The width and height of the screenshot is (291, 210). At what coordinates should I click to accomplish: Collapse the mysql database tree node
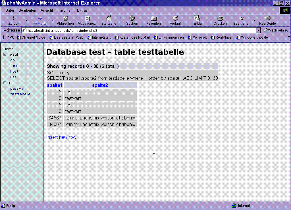(5, 54)
